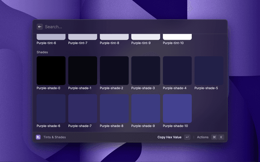Image resolution: width=260 pixels, height=162 pixels.
Task: Select the Purple-shade-0 swatch
Action: [51, 70]
